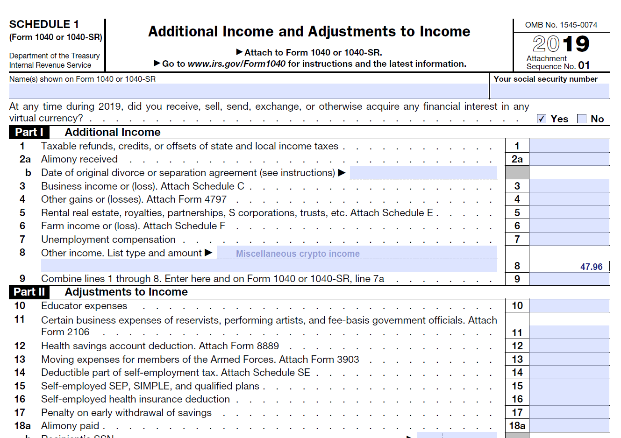Select line 9 combined total amount field

(x=569, y=279)
